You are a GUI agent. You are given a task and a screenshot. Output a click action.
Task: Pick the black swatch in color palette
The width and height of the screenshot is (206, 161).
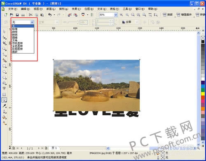(203, 42)
